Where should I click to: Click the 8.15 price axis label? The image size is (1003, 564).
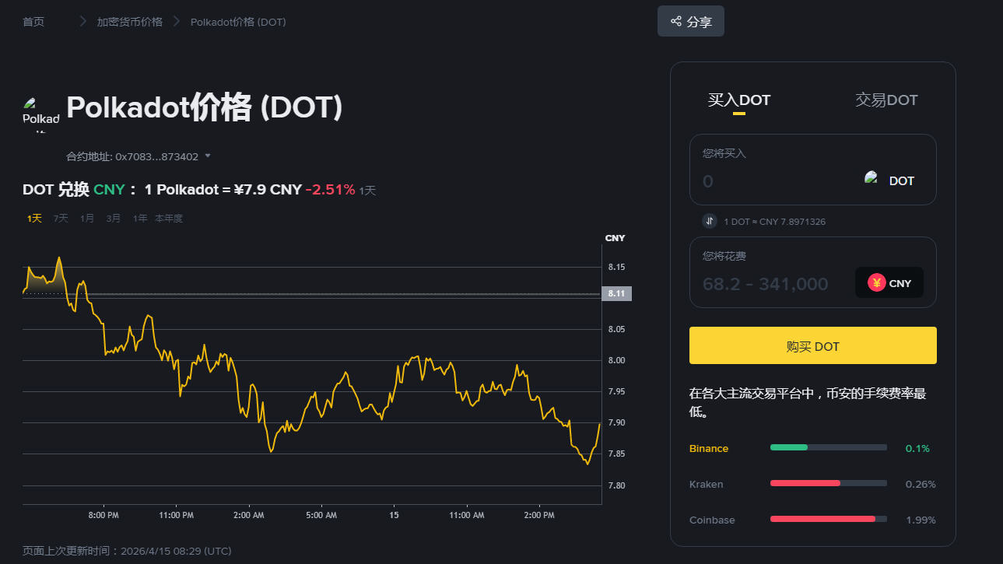click(616, 267)
